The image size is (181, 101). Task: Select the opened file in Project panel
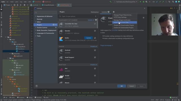14,5
